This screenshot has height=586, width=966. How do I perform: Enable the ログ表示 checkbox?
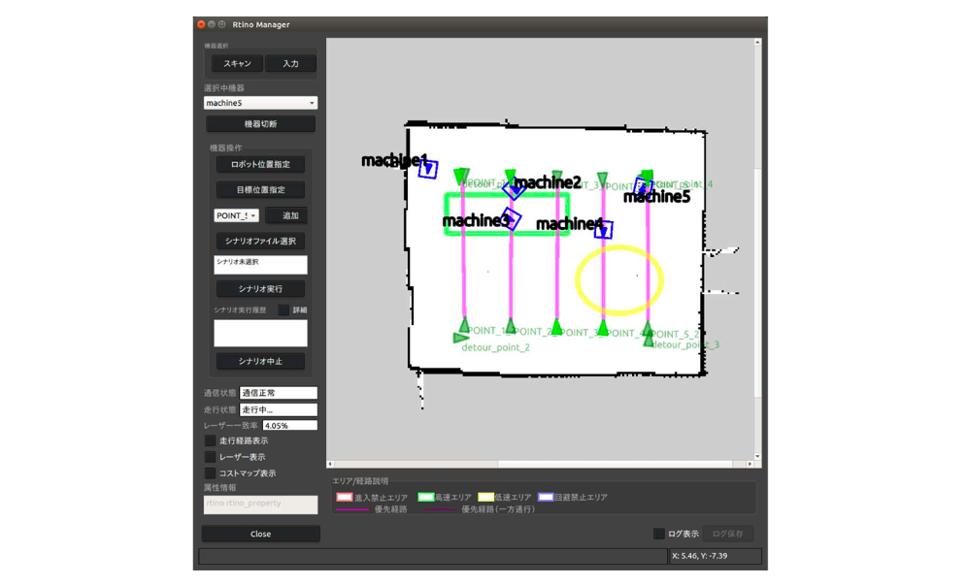[x=658, y=534]
